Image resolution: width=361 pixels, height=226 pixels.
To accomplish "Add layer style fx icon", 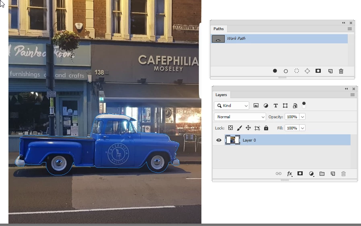I will coord(289,173).
